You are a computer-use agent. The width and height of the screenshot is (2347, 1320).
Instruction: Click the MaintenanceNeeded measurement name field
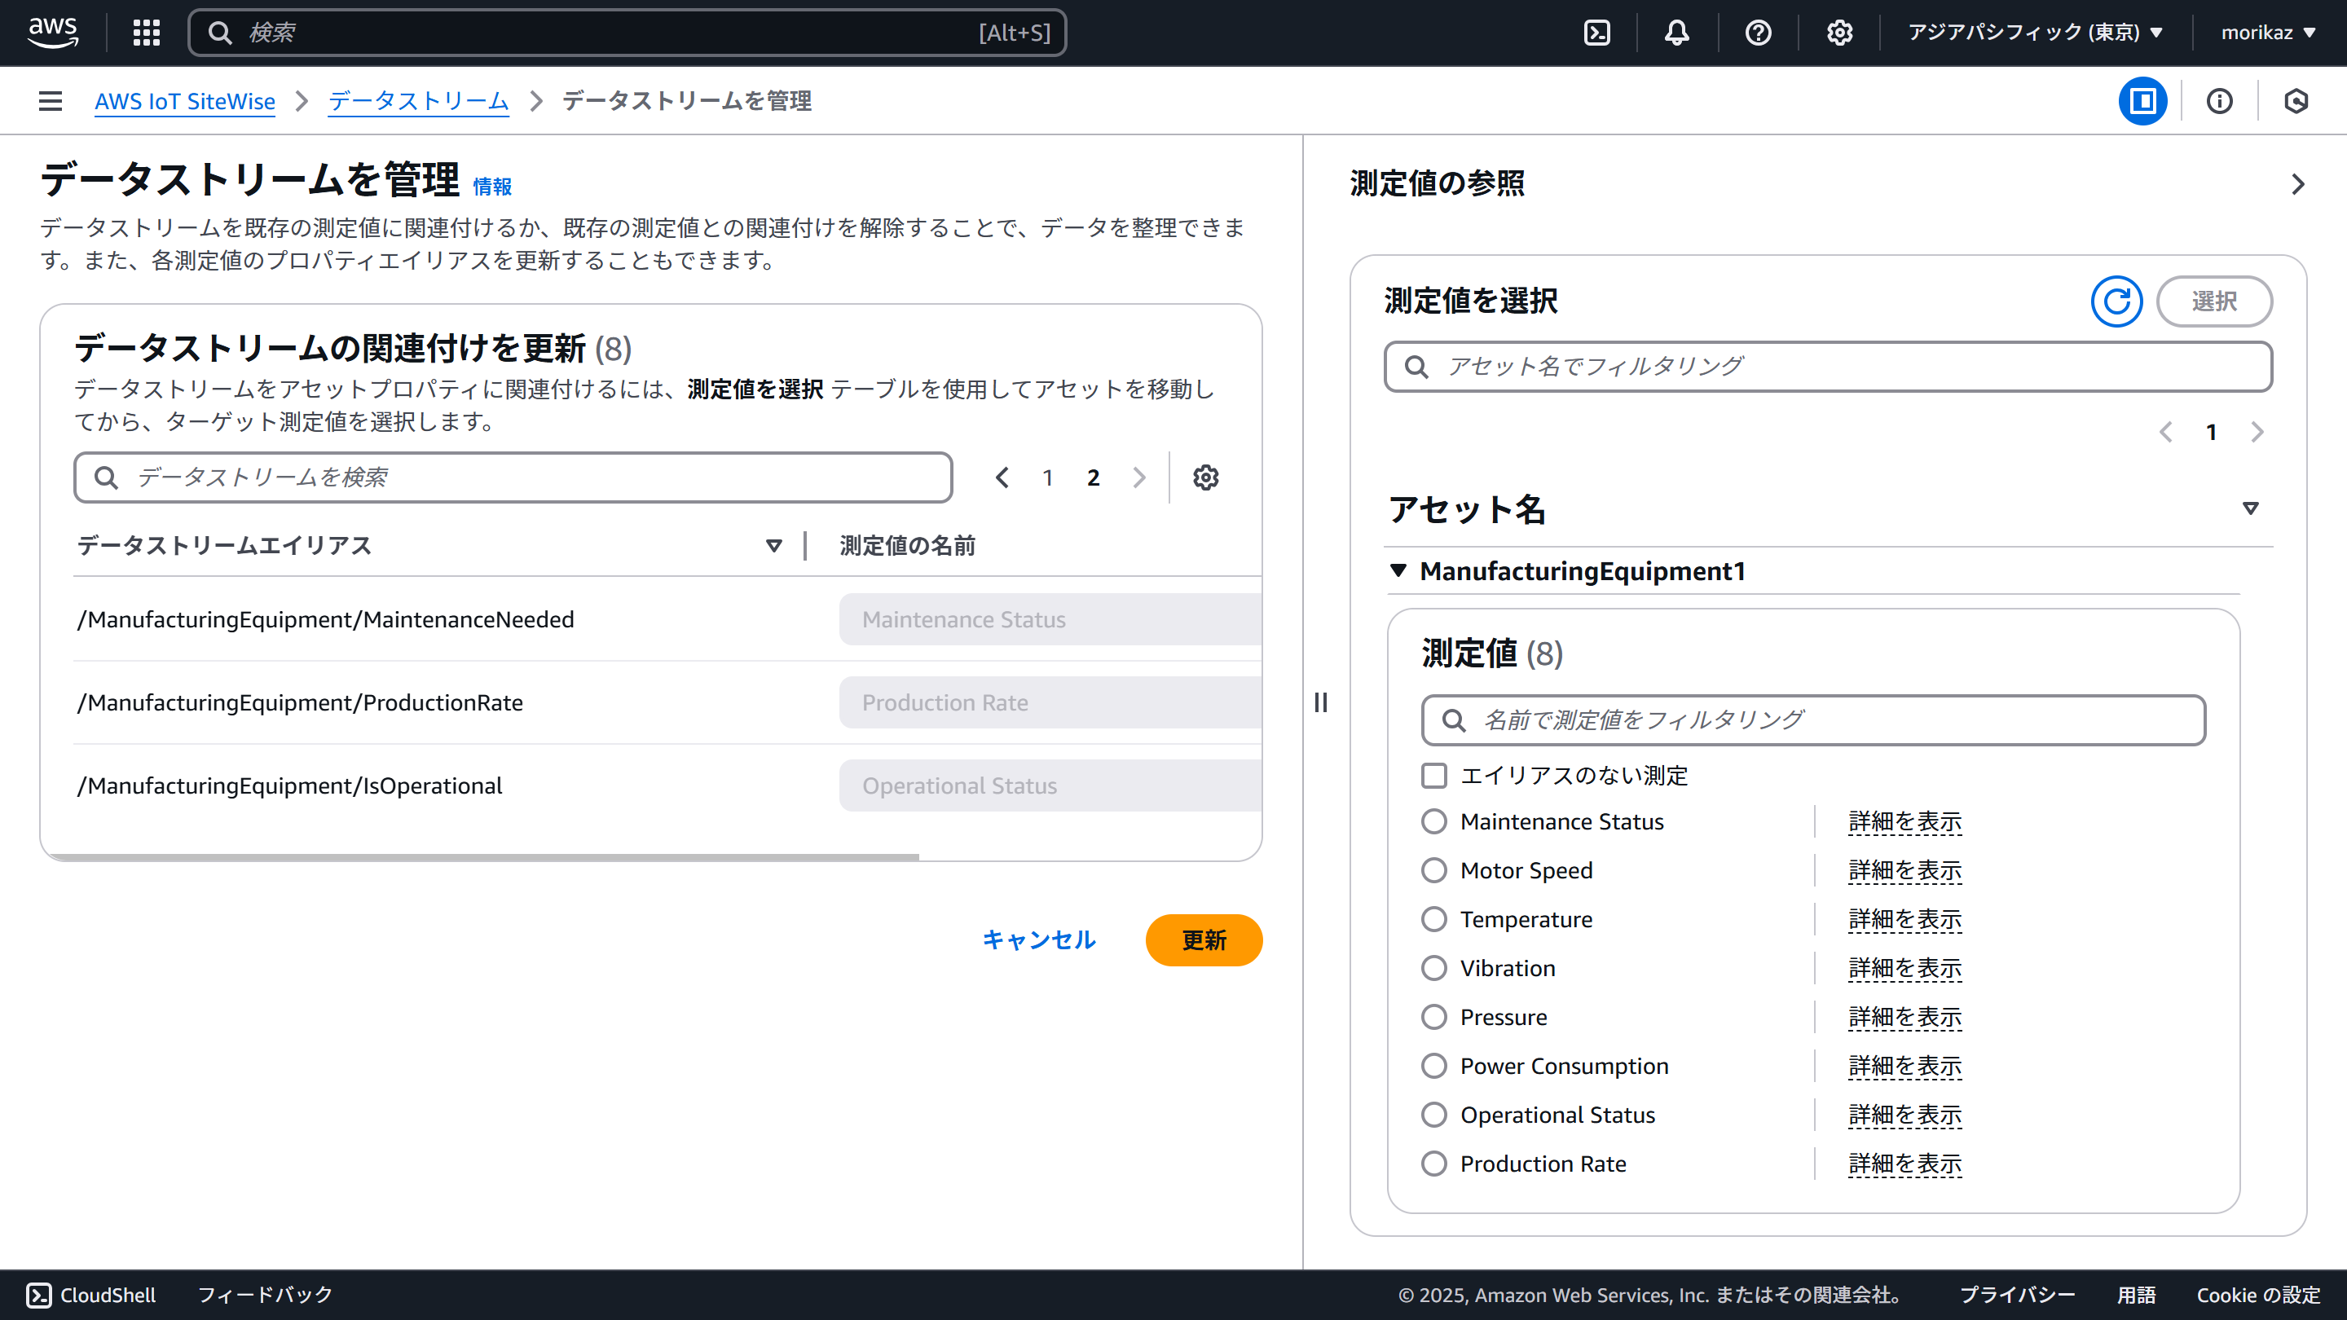point(1050,619)
